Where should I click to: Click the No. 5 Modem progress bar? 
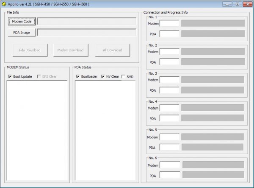pyautogui.click(x=213, y=137)
